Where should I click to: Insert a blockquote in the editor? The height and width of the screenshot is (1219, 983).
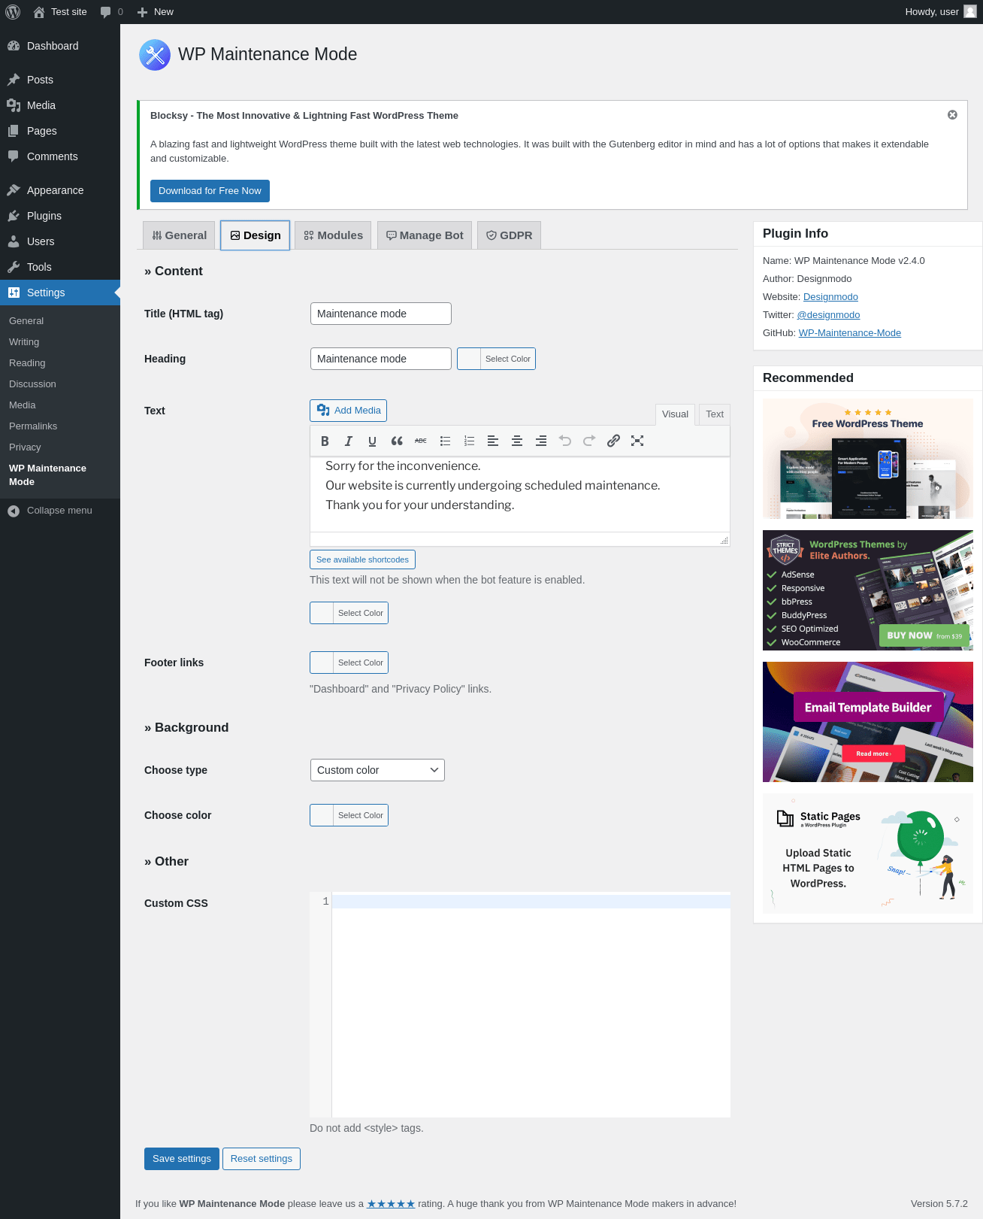397,441
